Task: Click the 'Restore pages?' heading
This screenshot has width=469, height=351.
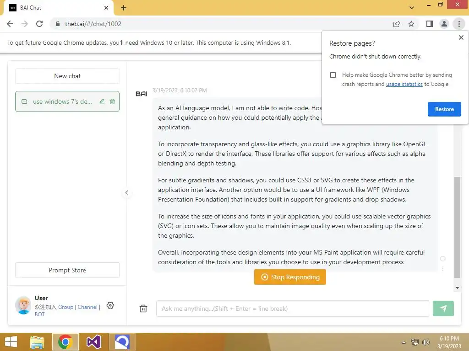Action: point(352,43)
